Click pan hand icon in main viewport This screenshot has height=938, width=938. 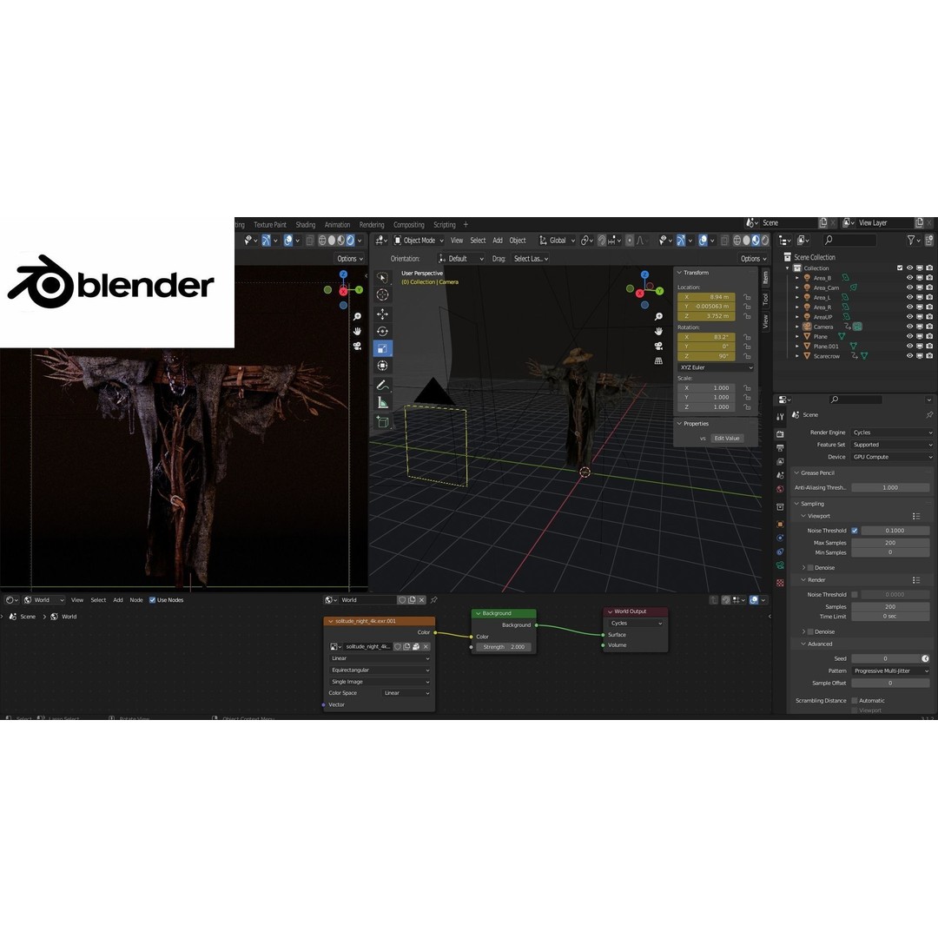pyautogui.click(x=658, y=332)
